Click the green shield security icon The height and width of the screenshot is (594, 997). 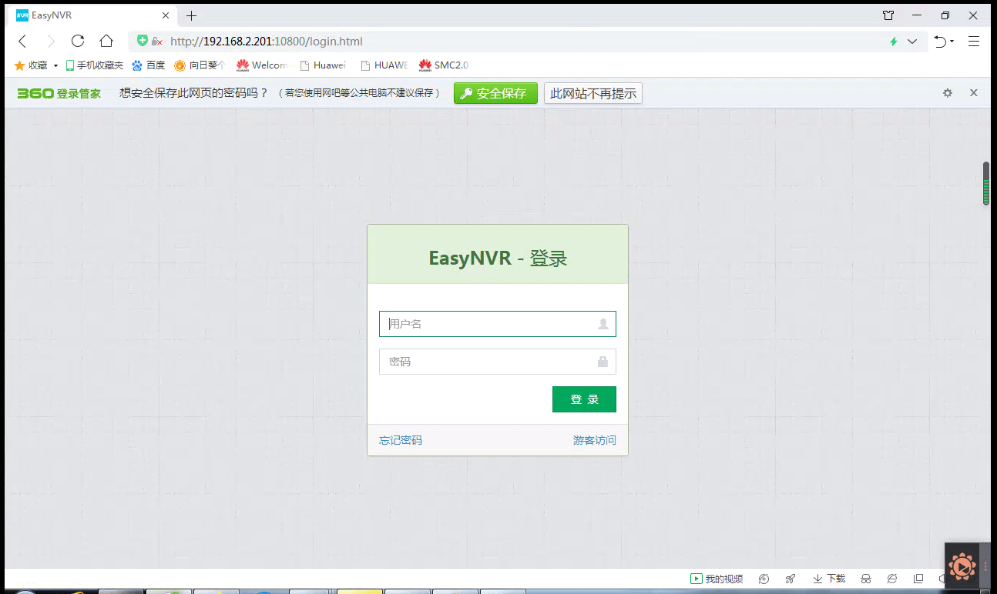(143, 41)
